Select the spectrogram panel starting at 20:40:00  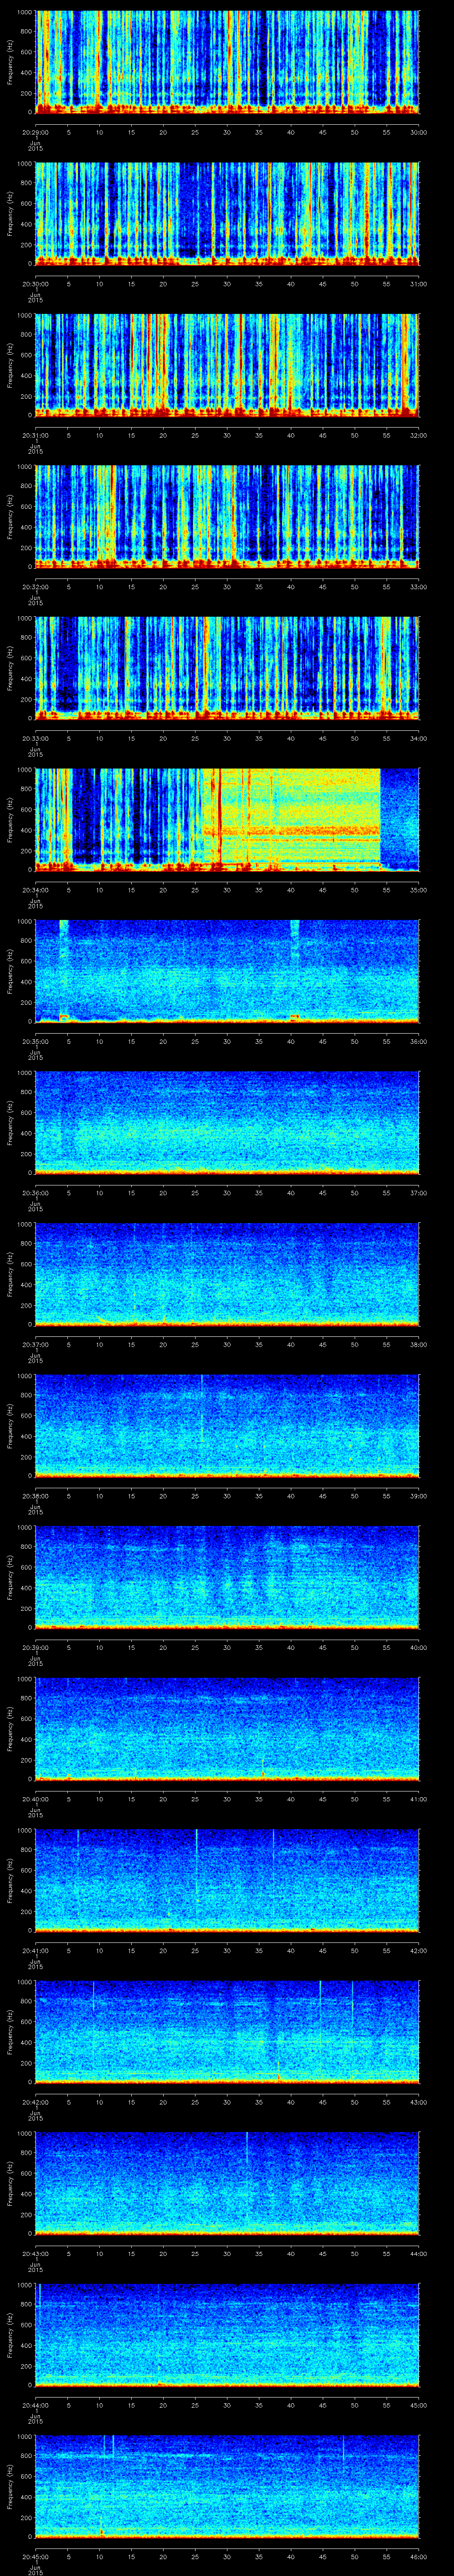click(227, 1728)
